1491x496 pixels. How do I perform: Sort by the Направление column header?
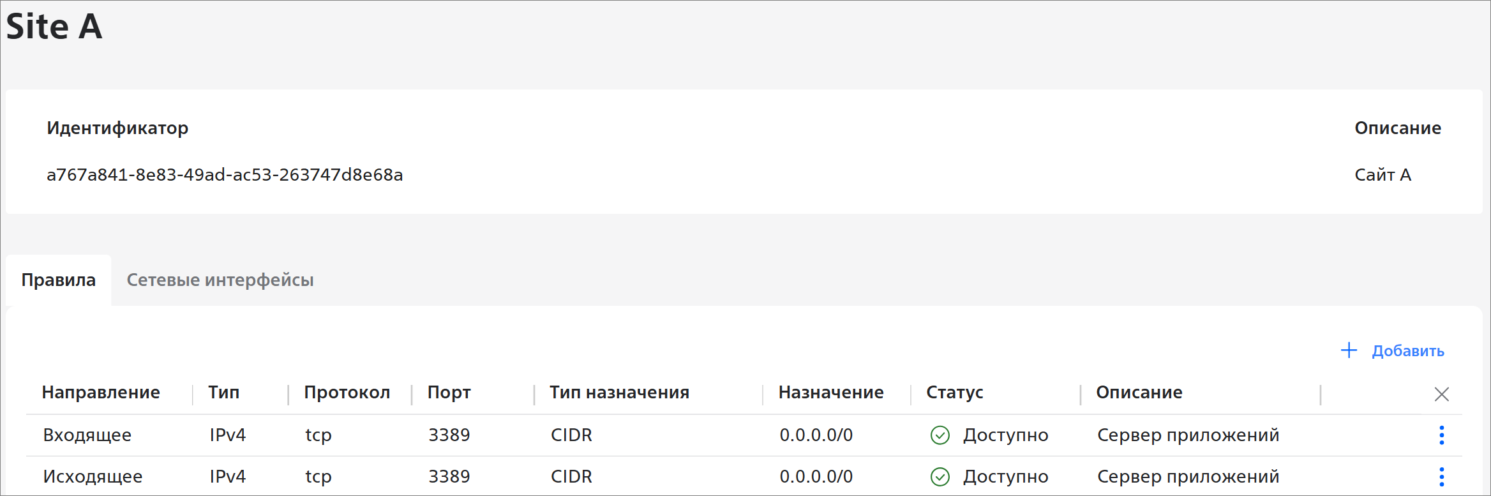101,393
